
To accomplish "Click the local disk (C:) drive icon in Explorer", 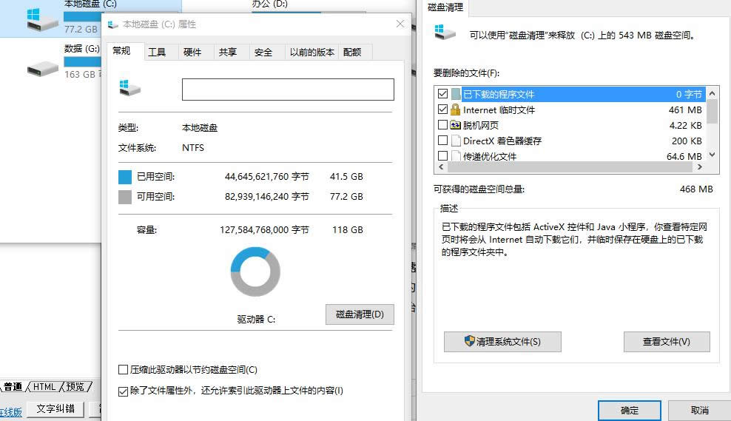I will pos(42,20).
